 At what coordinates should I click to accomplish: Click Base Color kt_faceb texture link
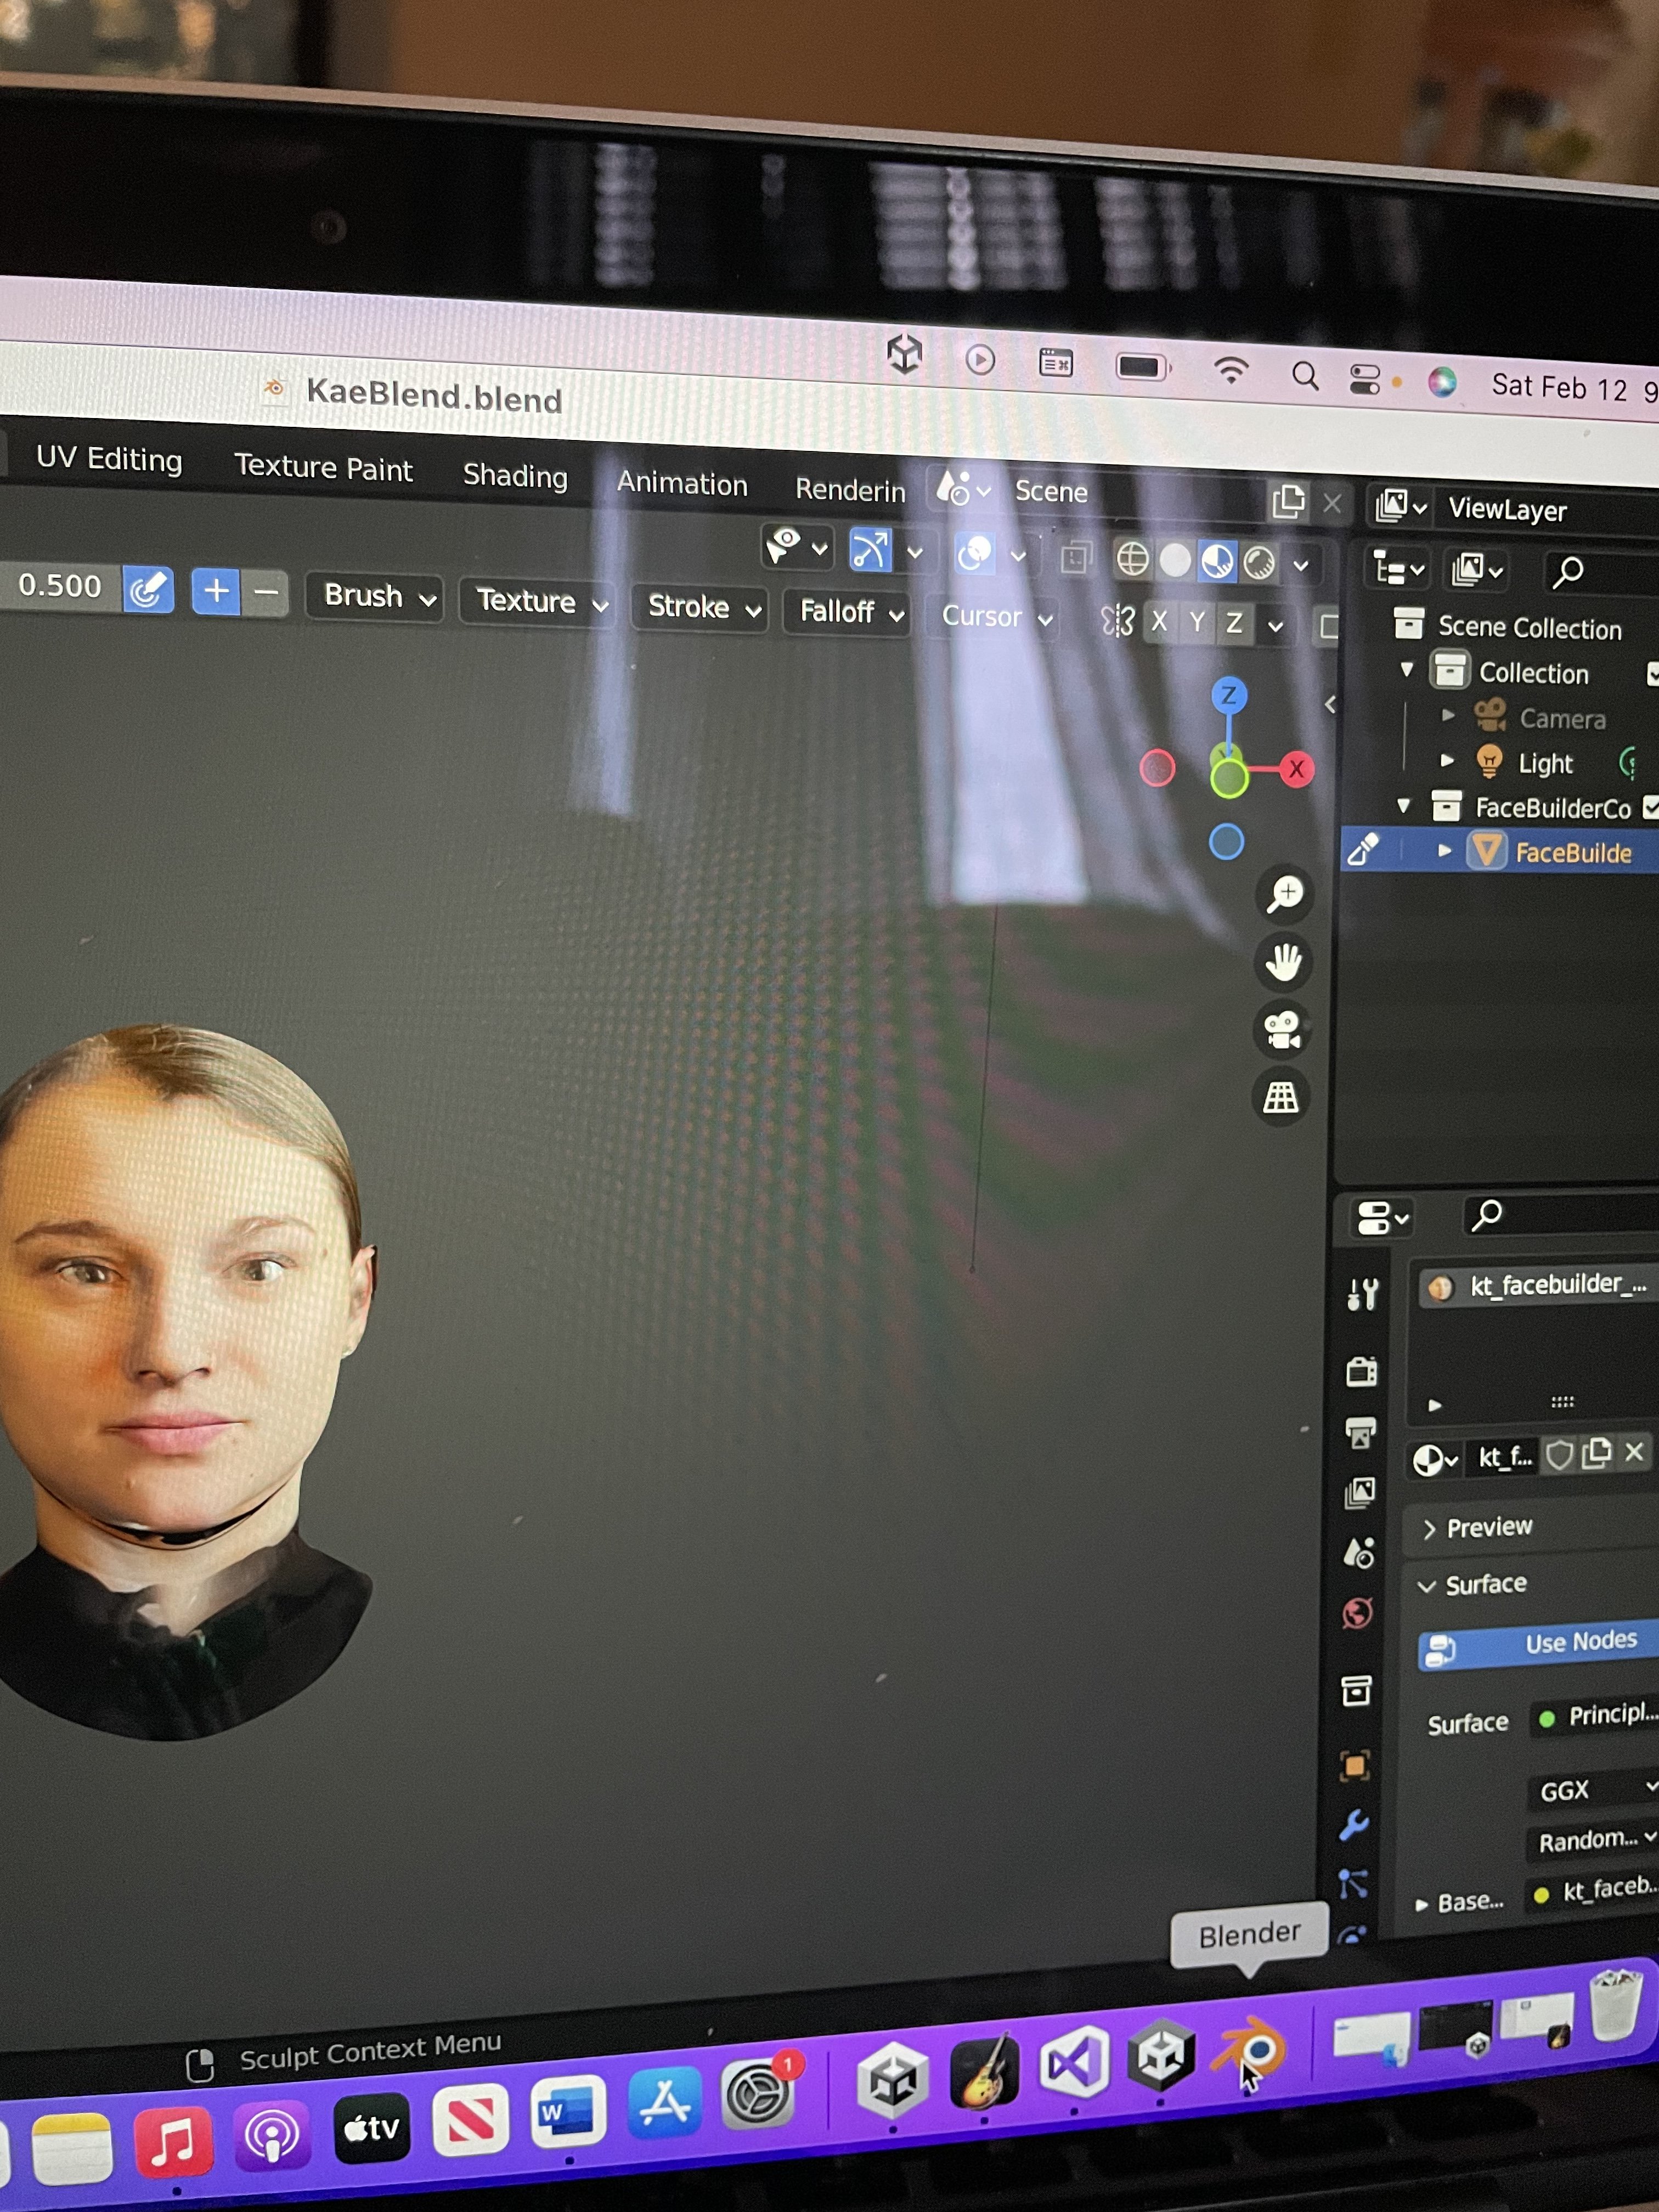(1594, 1890)
